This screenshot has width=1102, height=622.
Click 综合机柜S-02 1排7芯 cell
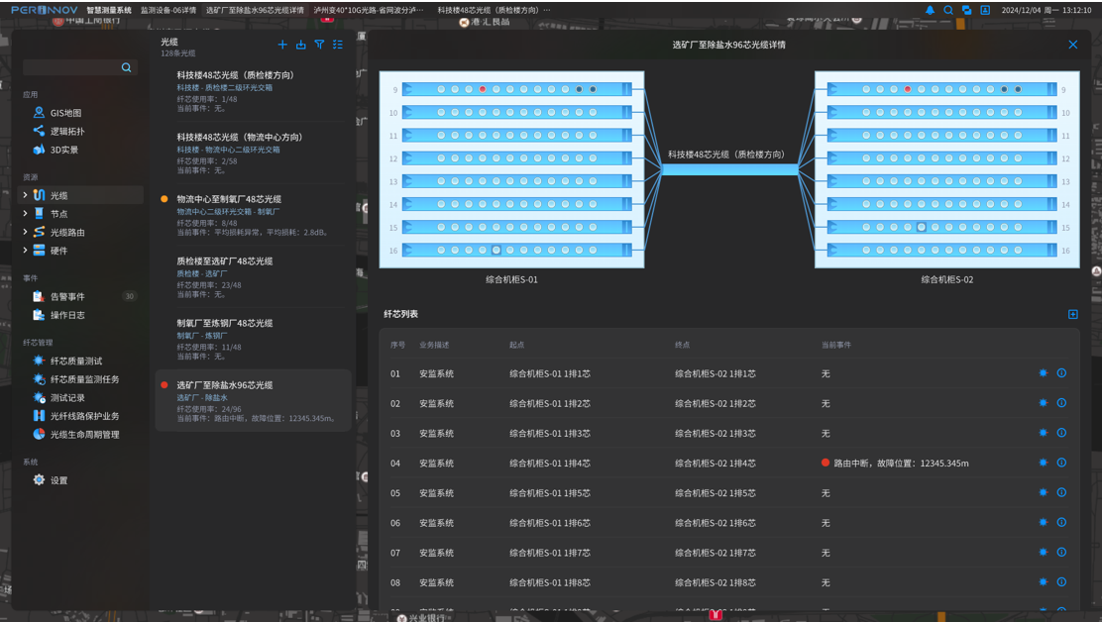point(716,554)
